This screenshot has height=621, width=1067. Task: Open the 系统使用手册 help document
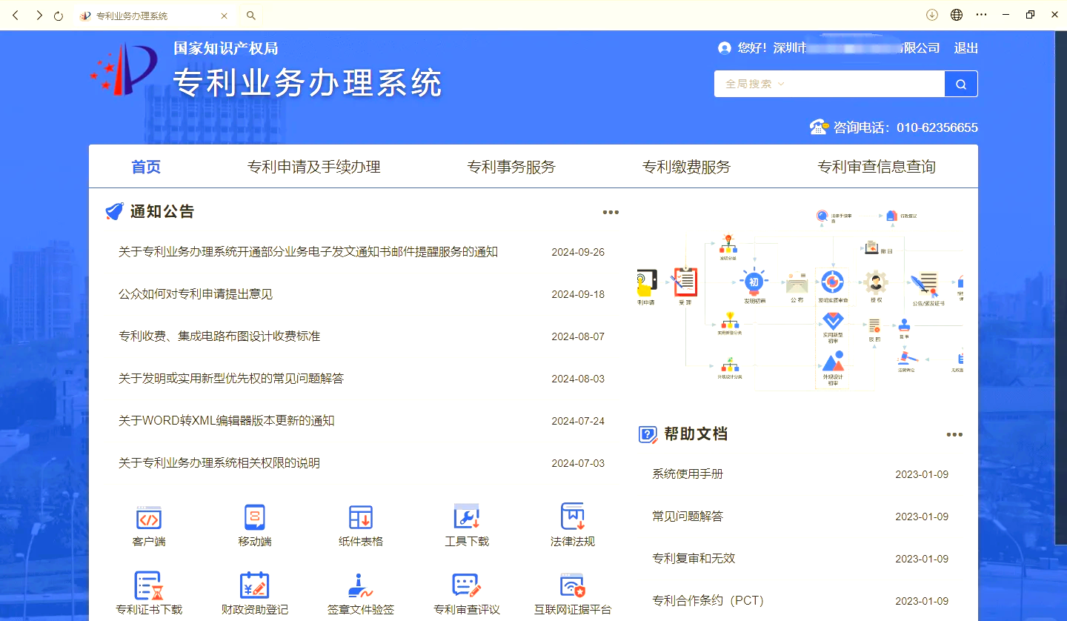pos(688,474)
